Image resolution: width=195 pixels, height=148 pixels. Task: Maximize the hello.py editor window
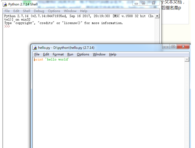coord(173,47)
